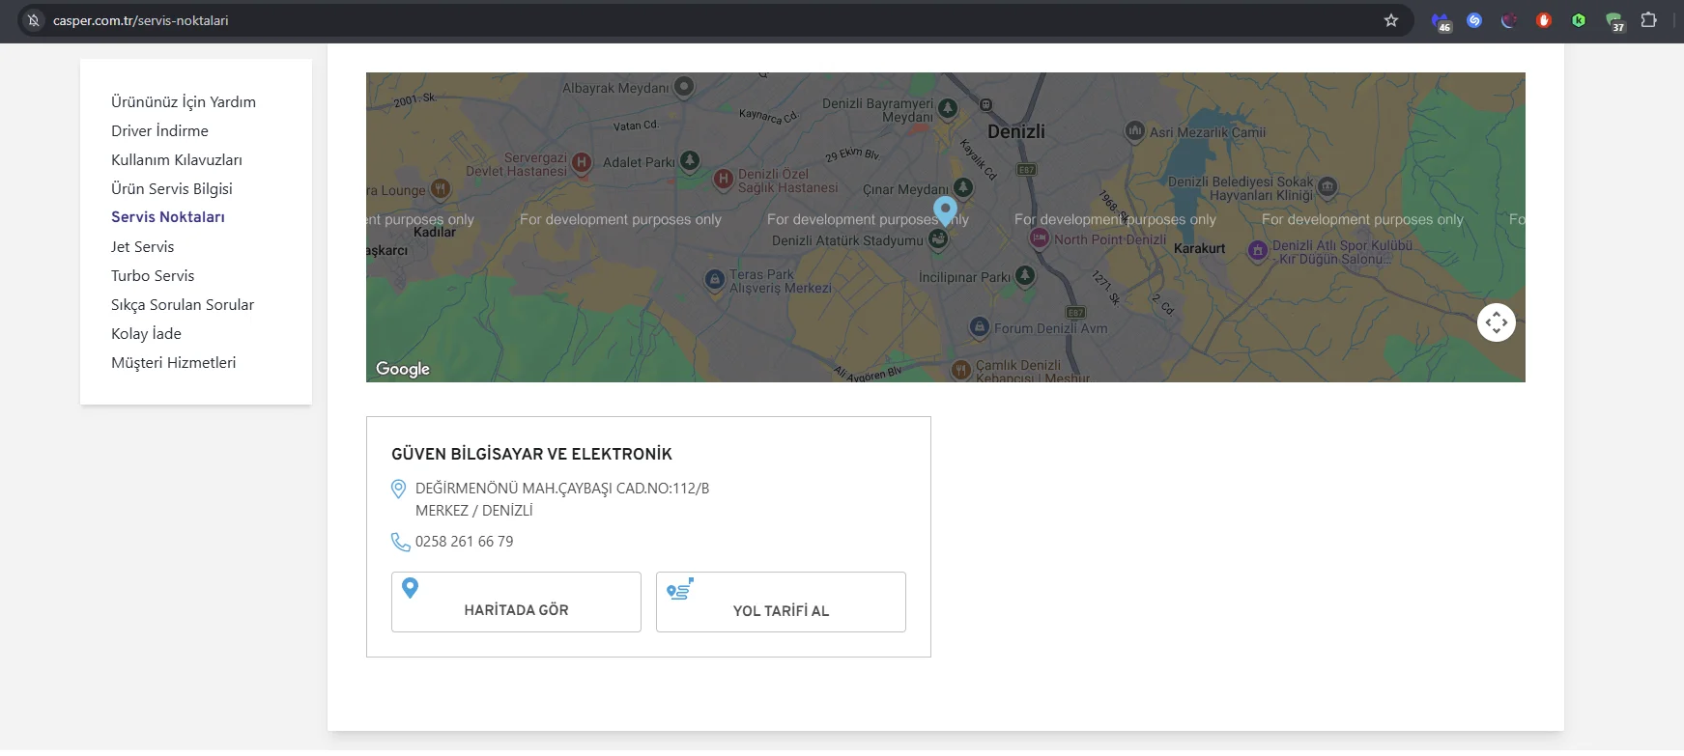Click the Sokak Hayvanları Kliniği map marker
The height and width of the screenshot is (756, 1684).
click(1327, 186)
